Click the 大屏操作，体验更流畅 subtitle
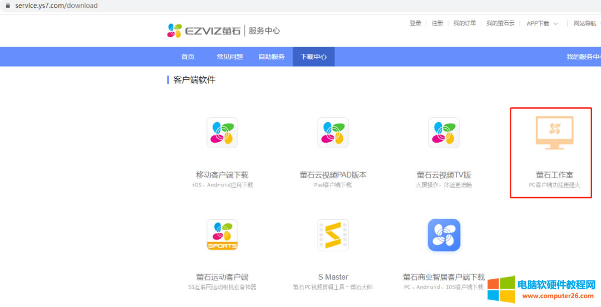601x307 pixels. 444,185
